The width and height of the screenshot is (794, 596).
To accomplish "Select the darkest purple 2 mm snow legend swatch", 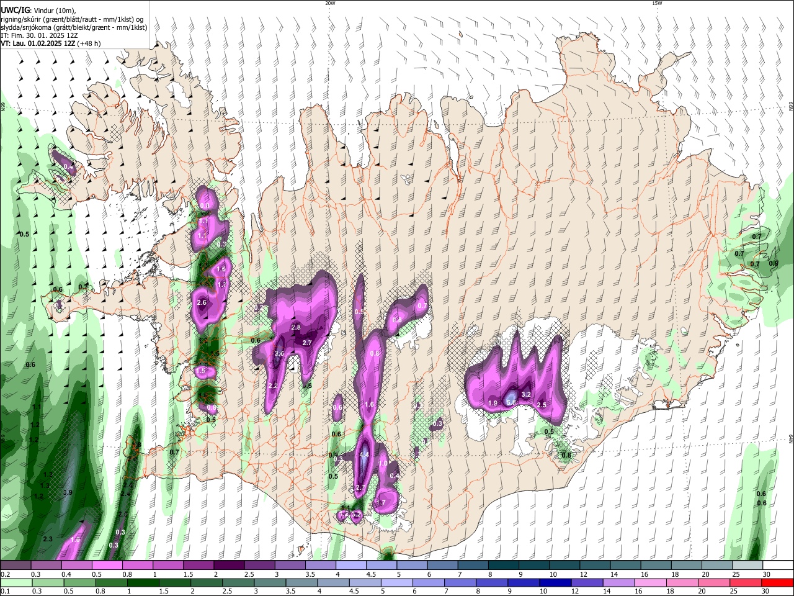I will pos(229,565).
